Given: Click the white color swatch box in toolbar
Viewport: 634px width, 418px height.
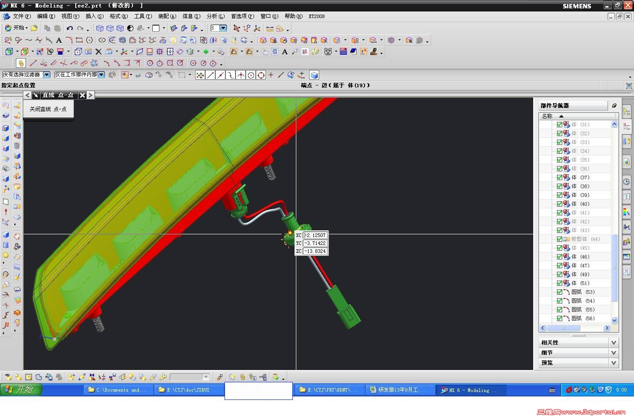Looking at the screenshot, I should [x=155, y=28].
